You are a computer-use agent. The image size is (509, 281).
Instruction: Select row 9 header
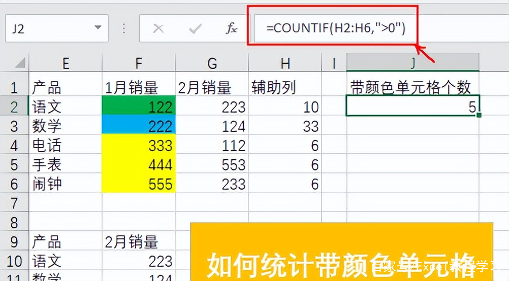coord(14,241)
